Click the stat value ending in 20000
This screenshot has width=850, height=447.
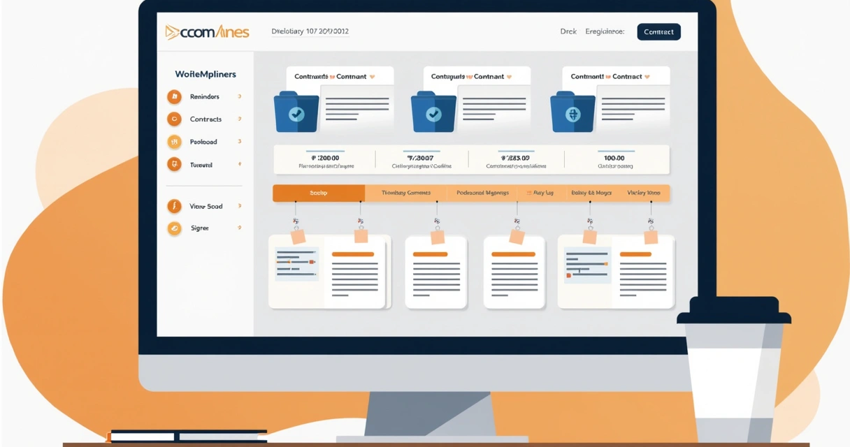pos(325,159)
